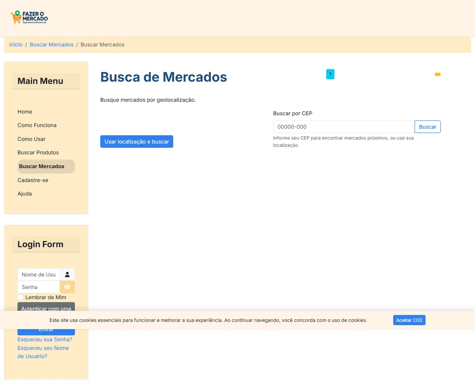Click the Login Form heading
The width and height of the screenshot is (475, 390).
40,244
